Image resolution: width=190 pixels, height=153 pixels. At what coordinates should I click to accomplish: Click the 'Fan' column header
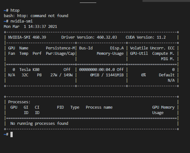coord(12,54)
